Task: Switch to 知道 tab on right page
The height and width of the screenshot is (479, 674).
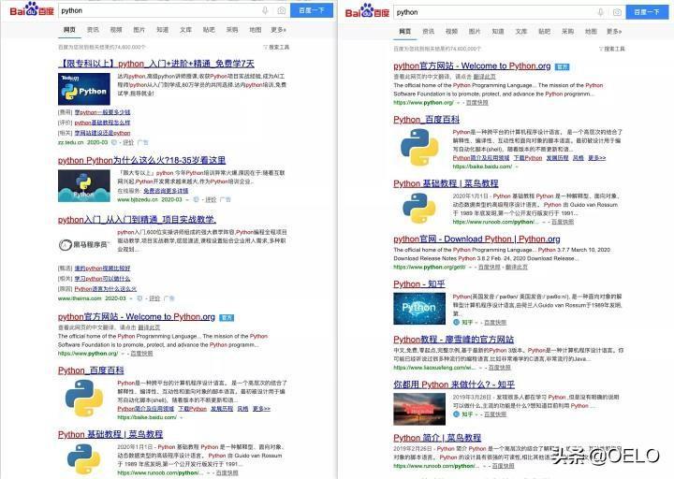Action: (498, 32)
